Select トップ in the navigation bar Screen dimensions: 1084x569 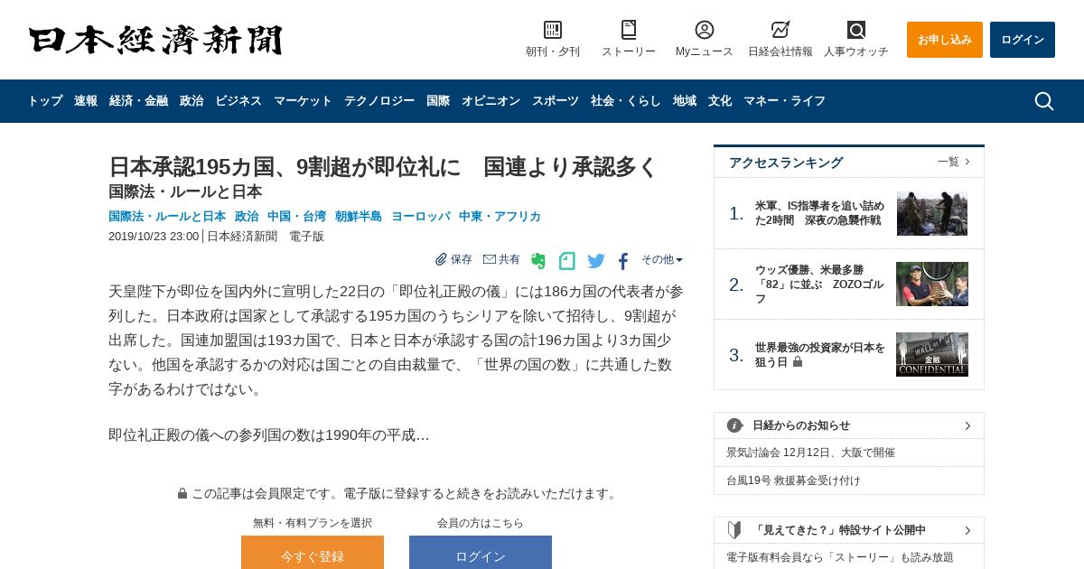point(45,101)
